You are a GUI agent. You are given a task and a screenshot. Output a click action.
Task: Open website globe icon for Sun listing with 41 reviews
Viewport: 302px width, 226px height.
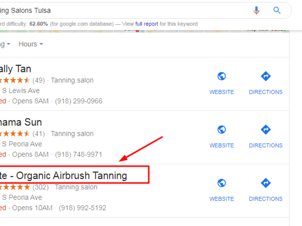[222, 130]
